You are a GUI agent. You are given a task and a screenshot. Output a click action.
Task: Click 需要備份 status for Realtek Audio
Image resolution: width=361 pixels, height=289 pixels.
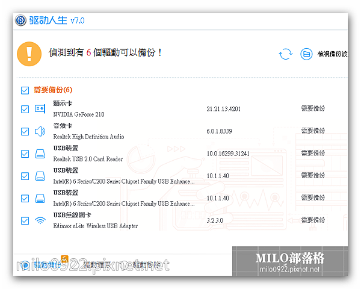pyautogui.click(x=313, y=131)
